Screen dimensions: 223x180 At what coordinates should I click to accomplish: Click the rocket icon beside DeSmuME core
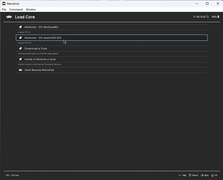20,27
